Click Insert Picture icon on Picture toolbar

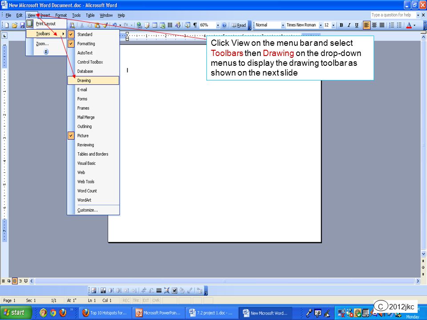94,291
